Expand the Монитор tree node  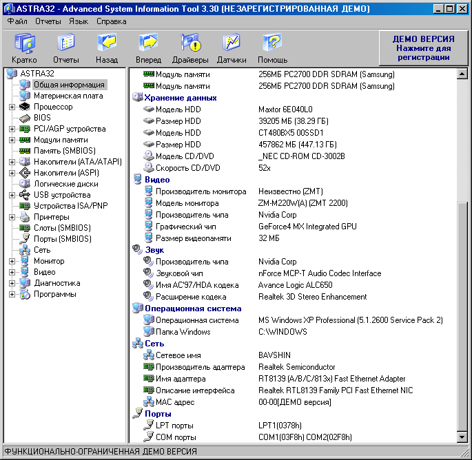(x=12, y=261)
